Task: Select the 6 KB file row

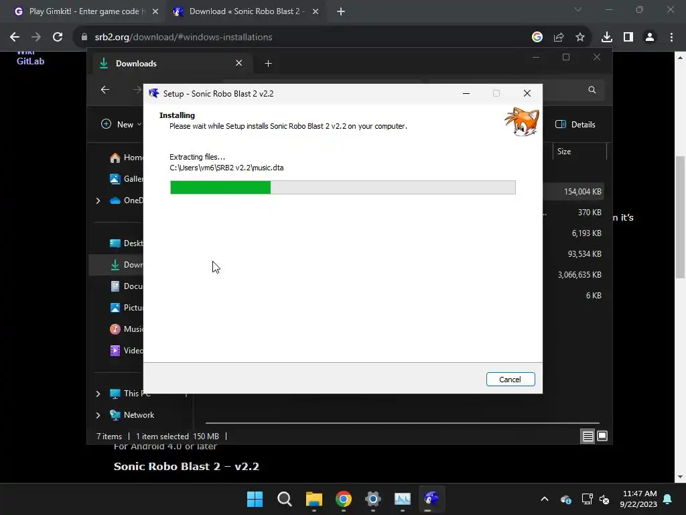Action: (x=573, y=296)
